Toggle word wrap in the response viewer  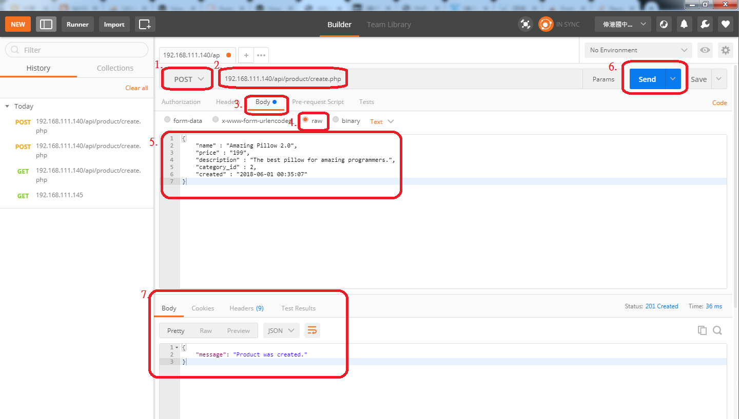pos(312,330)
